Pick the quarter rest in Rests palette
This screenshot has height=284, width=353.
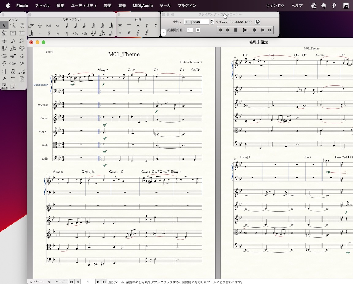pos(147,25)
